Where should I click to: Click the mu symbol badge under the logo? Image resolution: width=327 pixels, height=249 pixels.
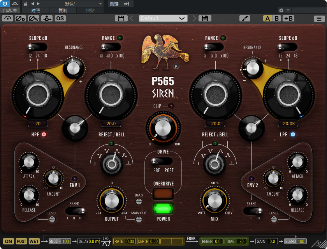point(176,66)
